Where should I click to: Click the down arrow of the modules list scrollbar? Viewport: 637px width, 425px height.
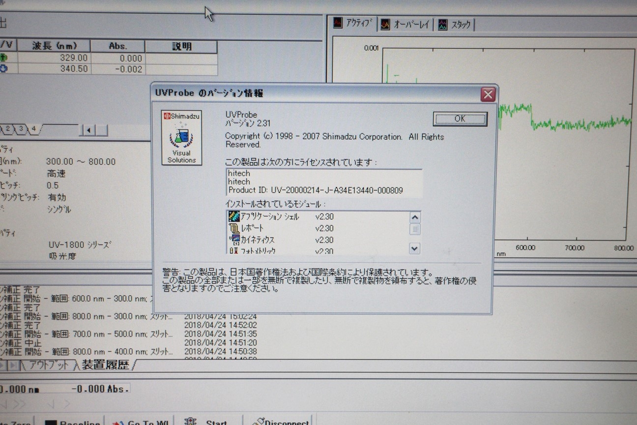pos(415,248)
